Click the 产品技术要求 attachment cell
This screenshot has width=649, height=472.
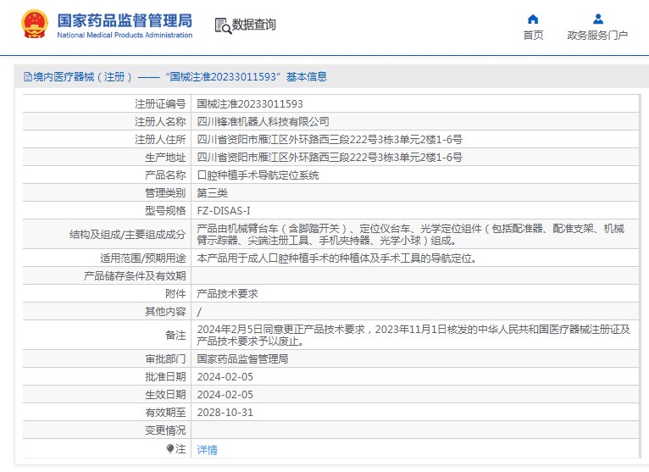227,293
